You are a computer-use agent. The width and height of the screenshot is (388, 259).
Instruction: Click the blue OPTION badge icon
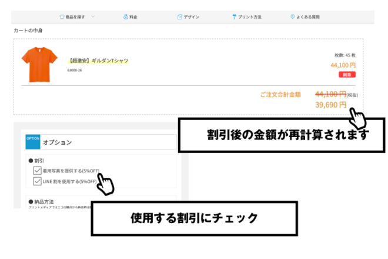33,141
